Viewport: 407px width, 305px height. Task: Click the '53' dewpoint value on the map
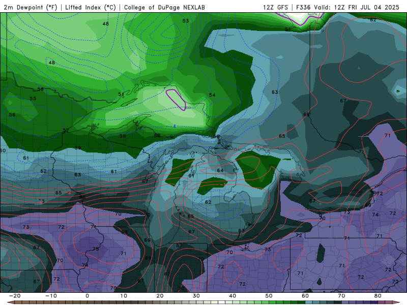point(186,21)
